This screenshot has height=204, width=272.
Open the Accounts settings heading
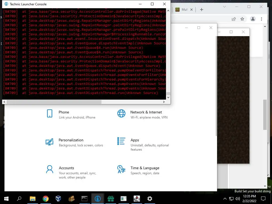[66, 168]
